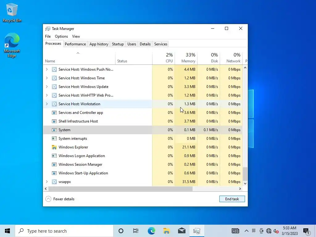This screenshot has width=316, height=237.
Task: Sort processes by Name column
Action: 79,58
